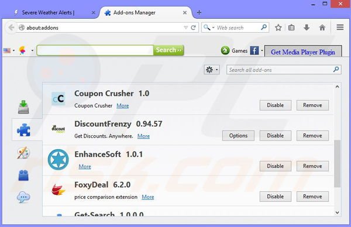Select the Services chat bubble category
Image resolution: width=351 pixels, height=227 pixels.
23,197
